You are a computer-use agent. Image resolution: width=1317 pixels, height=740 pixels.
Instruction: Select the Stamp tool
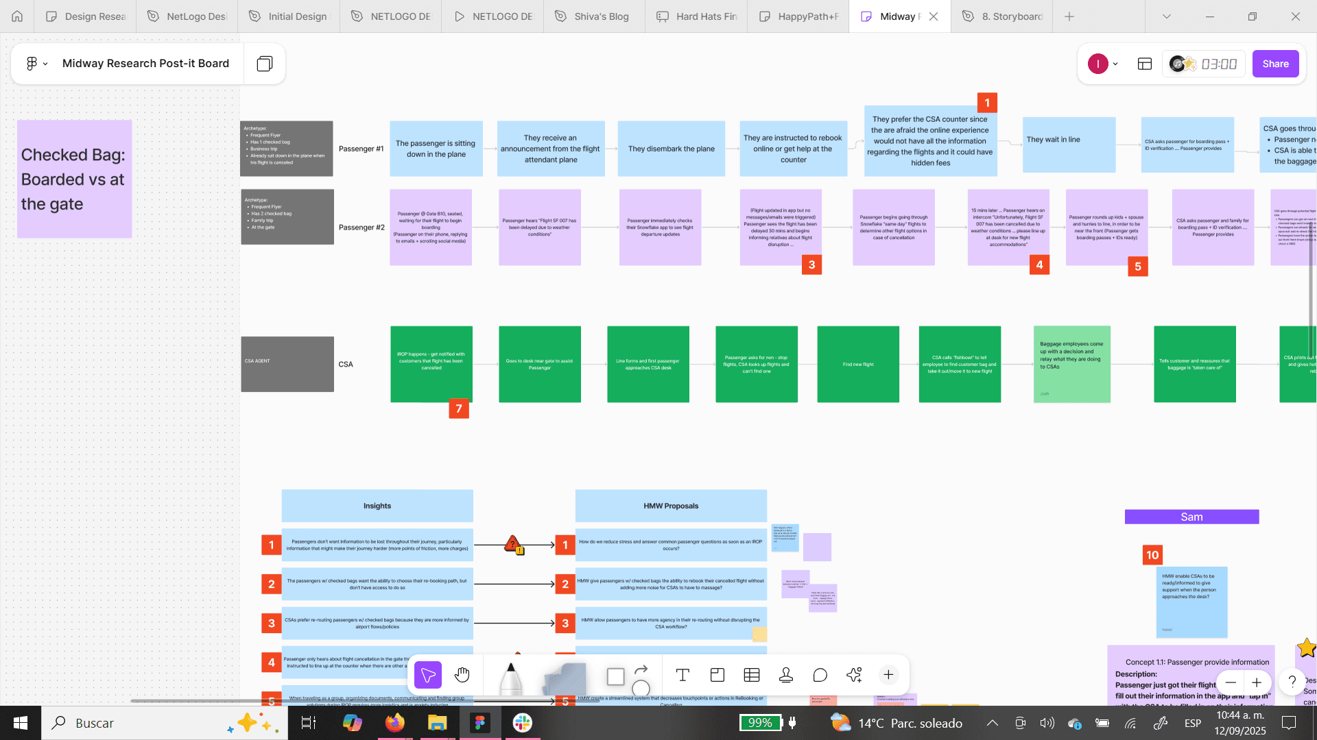[x=786, y=676]
